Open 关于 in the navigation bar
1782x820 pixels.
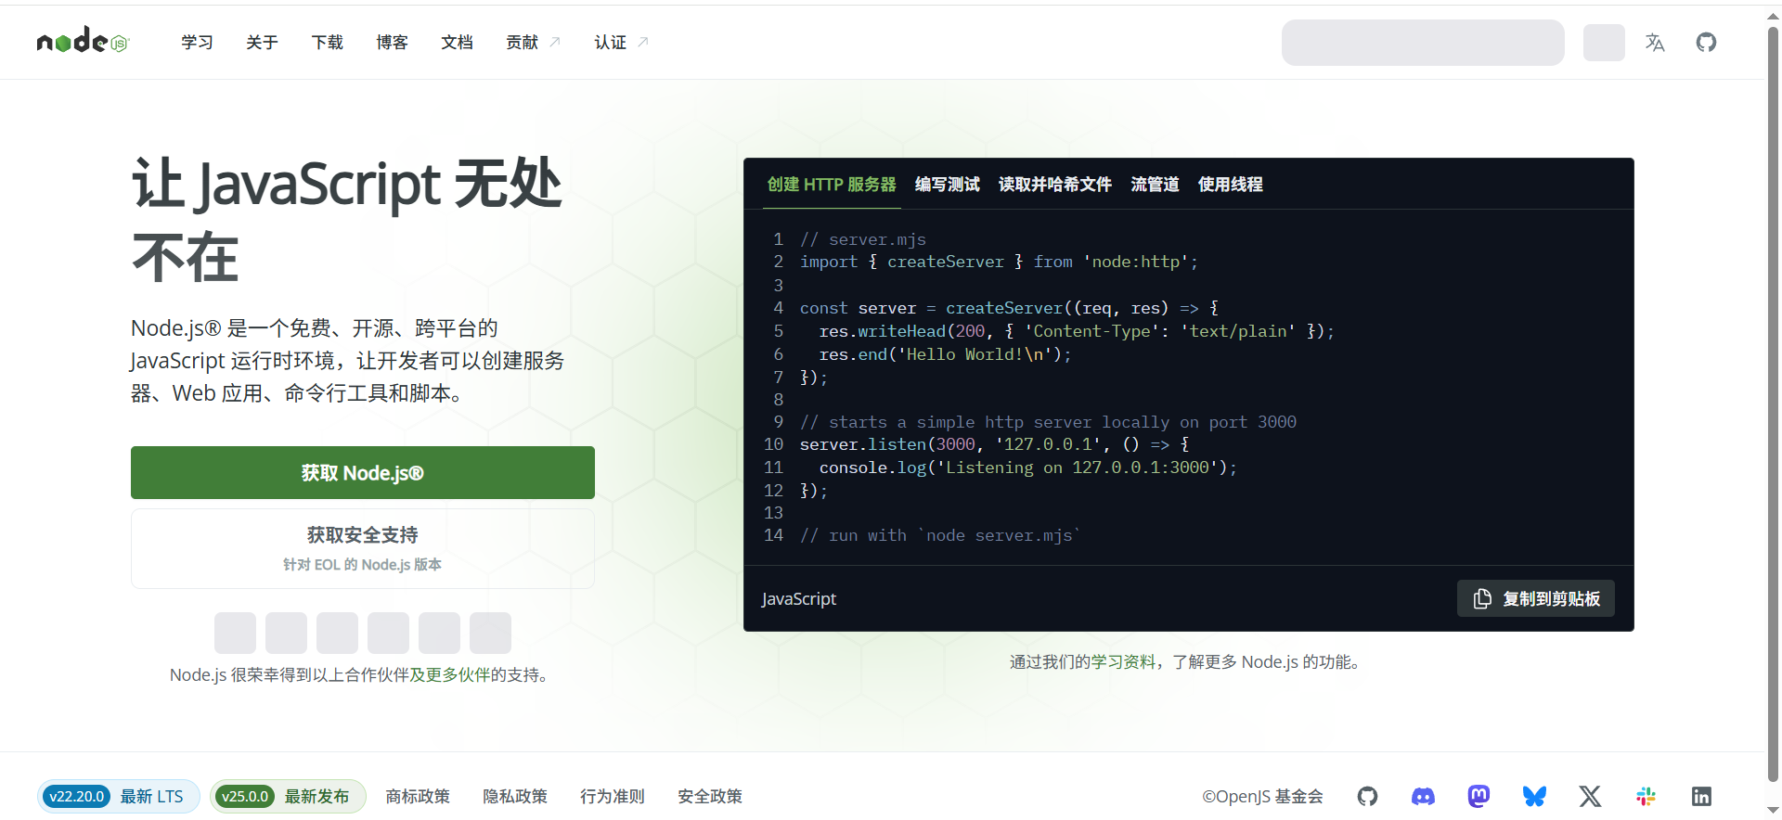[262, 43]
